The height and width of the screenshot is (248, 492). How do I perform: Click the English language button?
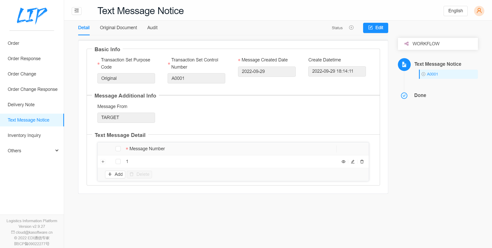[455, 11]
